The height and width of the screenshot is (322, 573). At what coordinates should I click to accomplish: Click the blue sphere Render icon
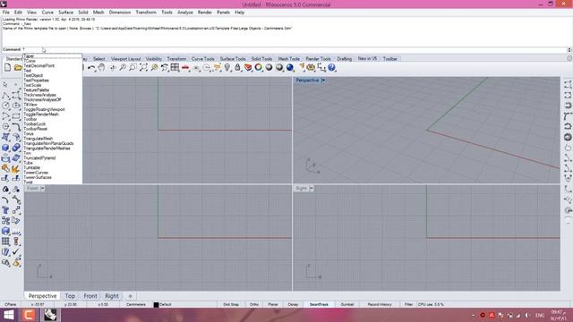coord(290,68)
